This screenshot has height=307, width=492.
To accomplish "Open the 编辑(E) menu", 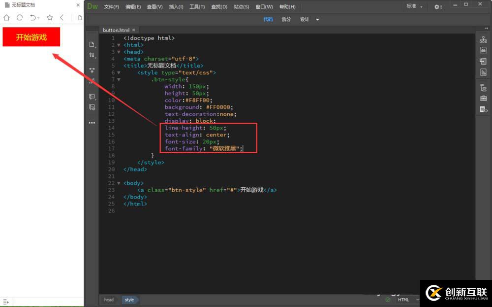I will (133, 6).
